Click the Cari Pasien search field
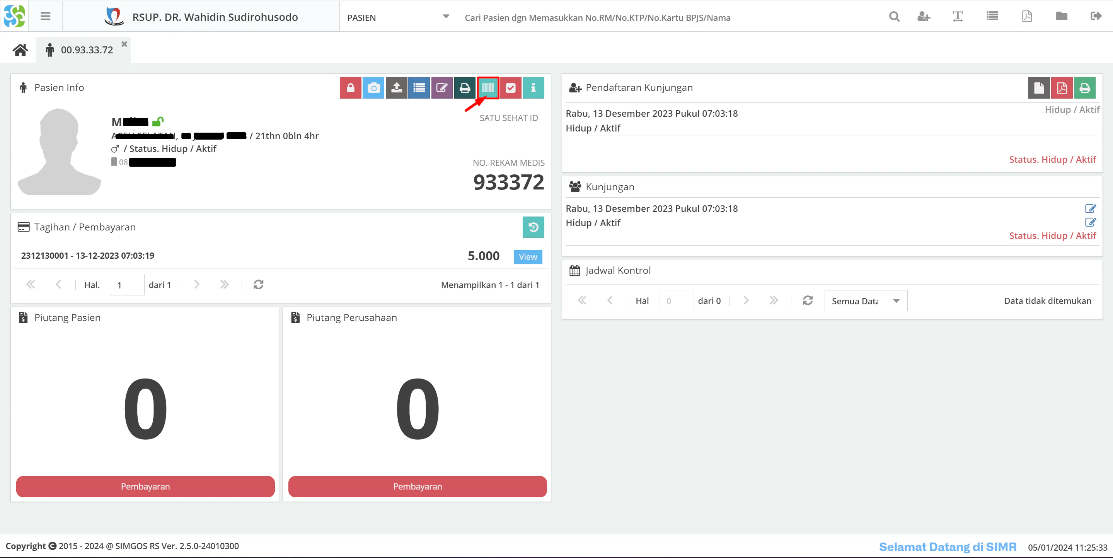Viewport: 1113px width, 558px height. (597, 17)
